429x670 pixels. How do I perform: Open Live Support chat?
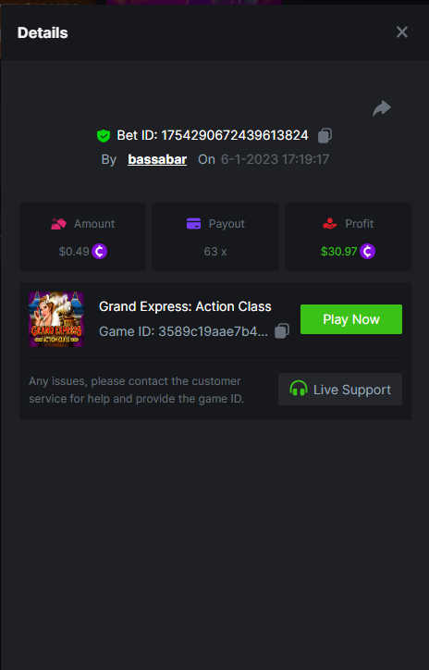click(340, 390)
